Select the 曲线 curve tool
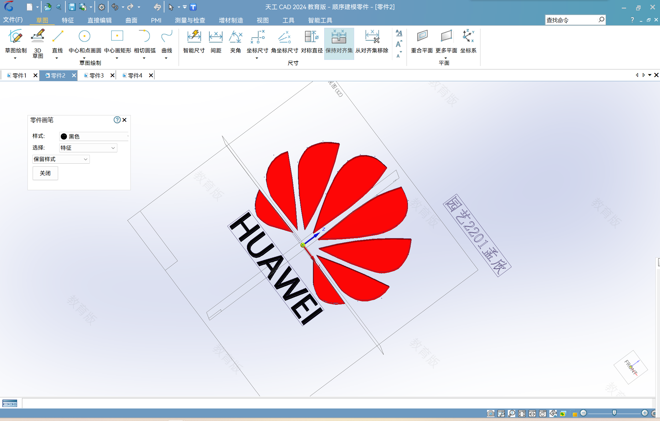 [x=167, y=41]
